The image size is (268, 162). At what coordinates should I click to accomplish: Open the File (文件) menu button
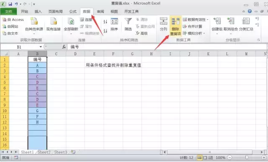[x=8, y=11]
